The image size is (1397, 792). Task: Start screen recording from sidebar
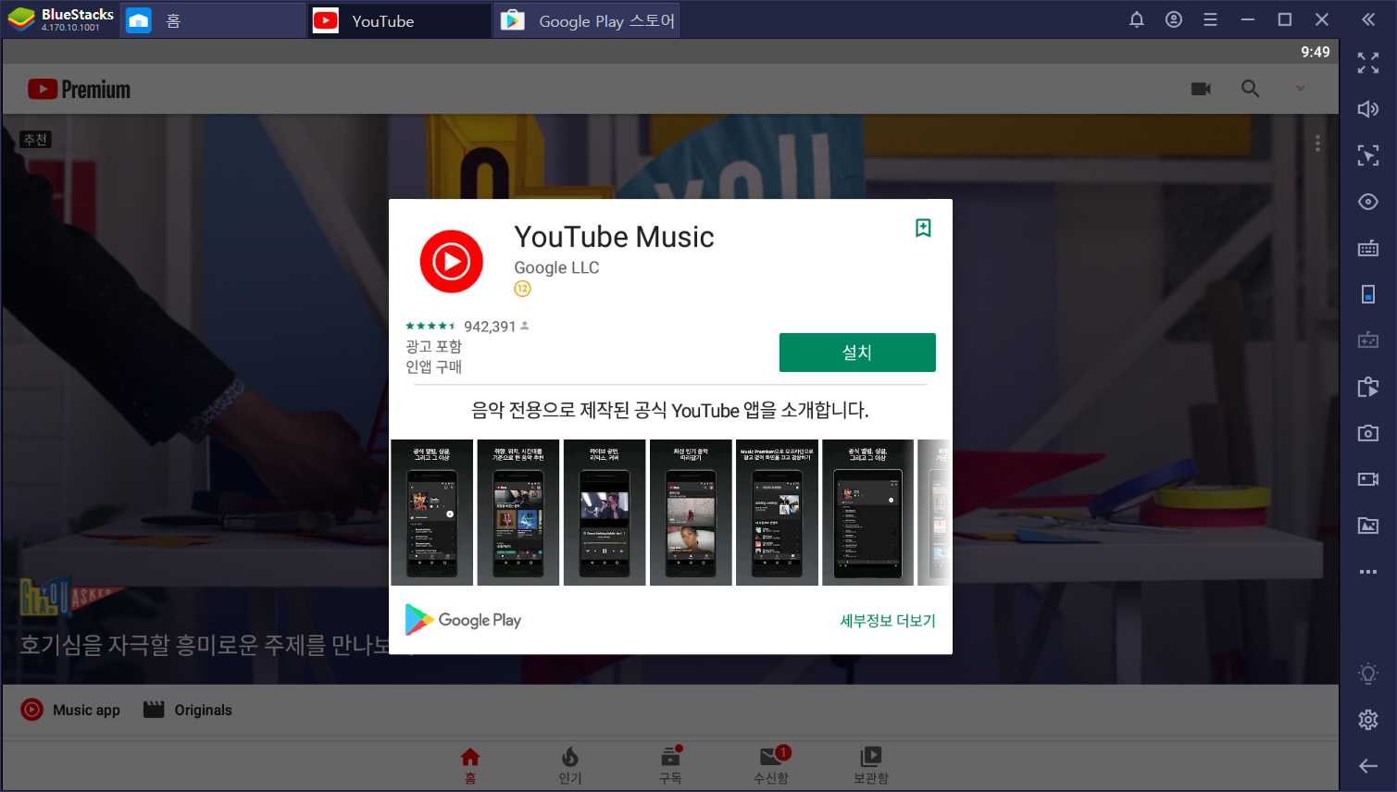[1368, 479]
